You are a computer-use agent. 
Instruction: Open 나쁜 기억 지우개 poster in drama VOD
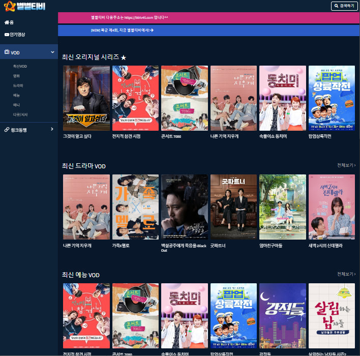(86, 207)
